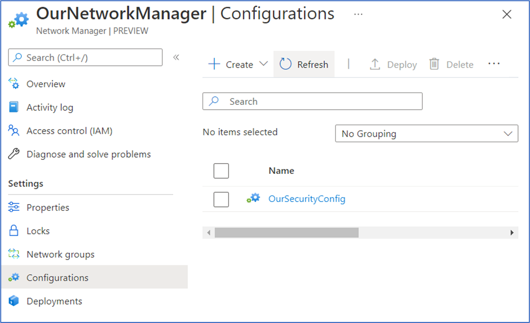Click the Locks padlock icon
This screenshot has height=323, width=530.
[14, 231]
